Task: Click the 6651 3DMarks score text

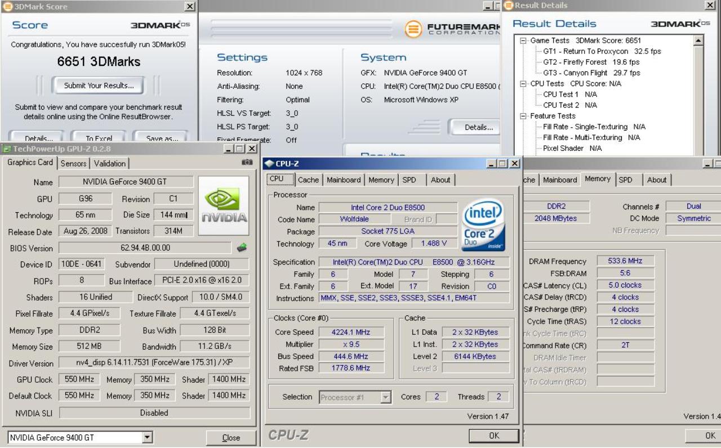Action: coord(99,62)
